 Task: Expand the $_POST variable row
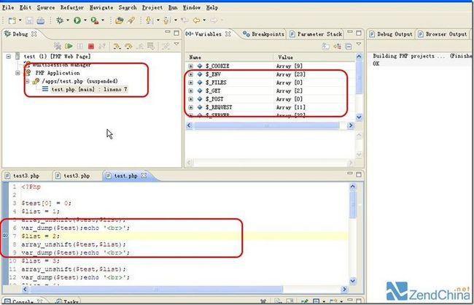point(191,99)
